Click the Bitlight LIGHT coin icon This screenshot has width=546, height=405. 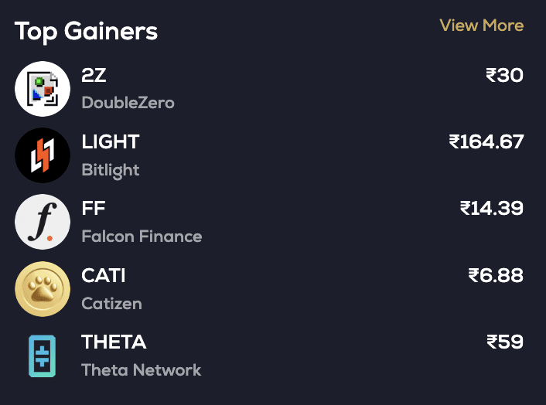(43, 155)
